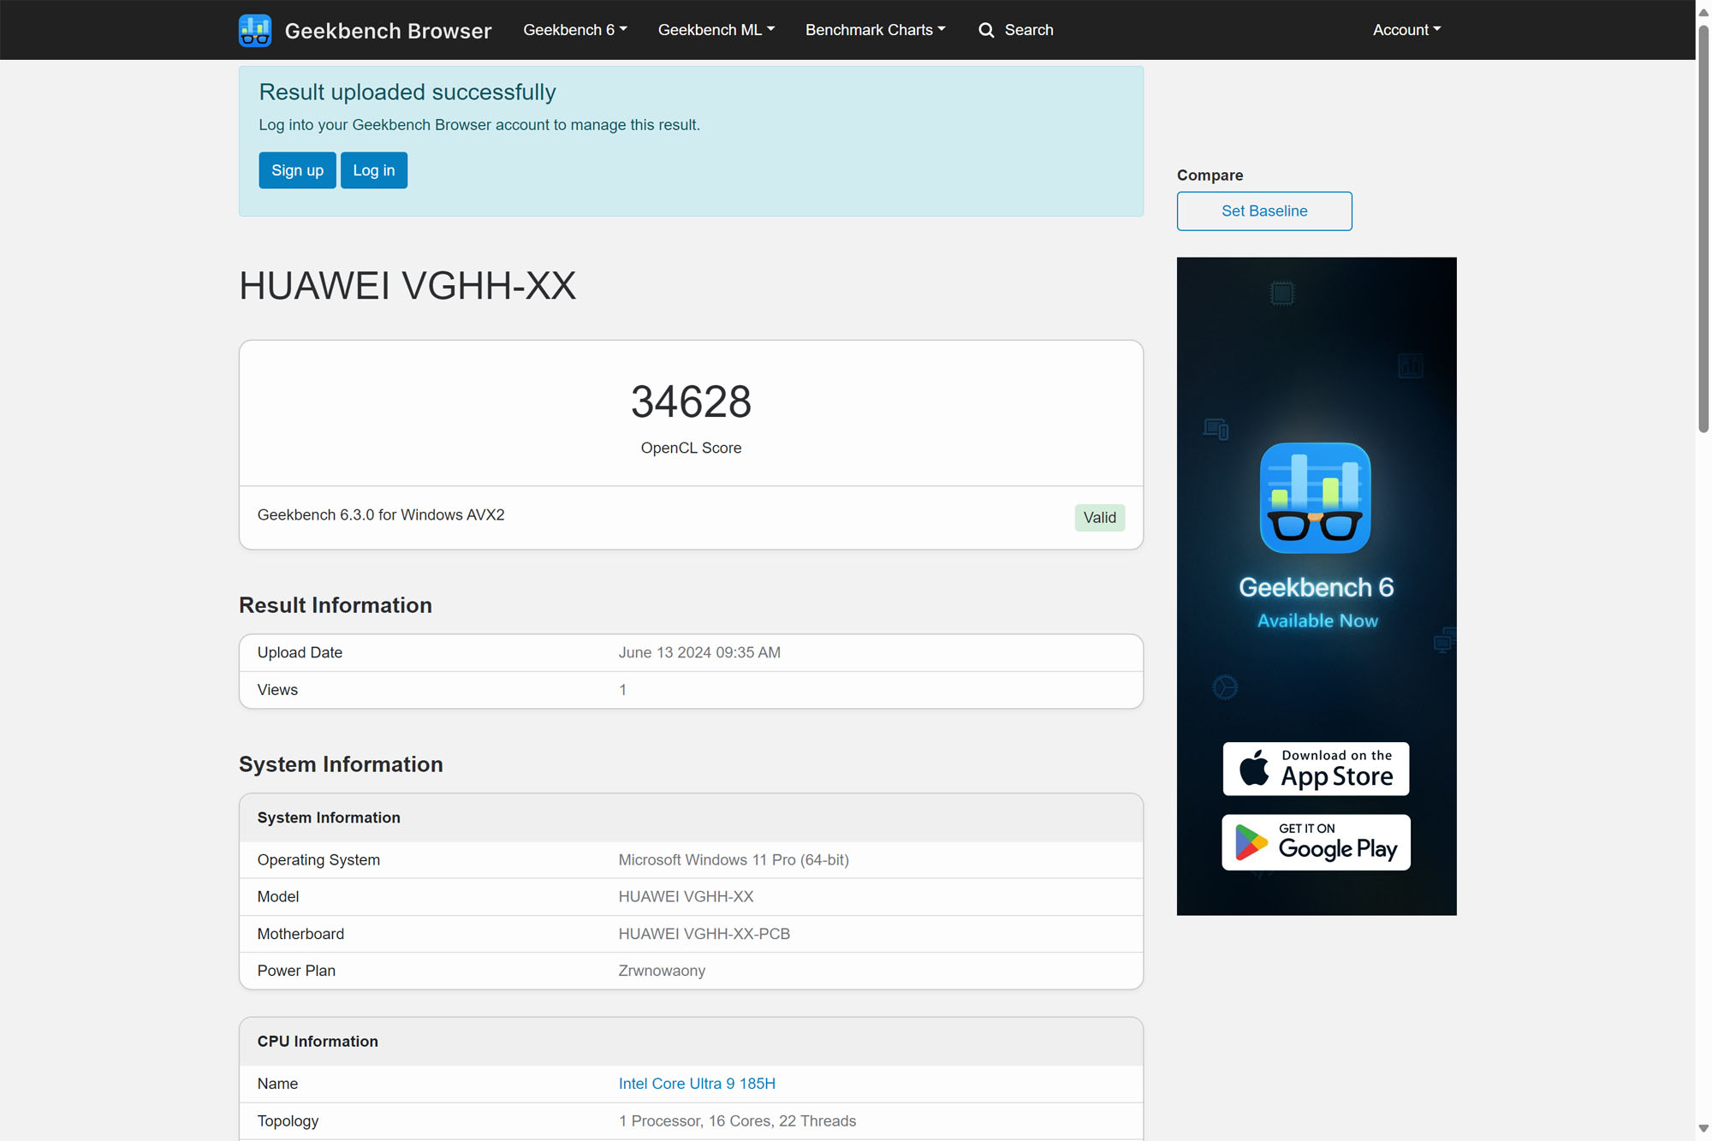1712x1141 pixels.
Task: Click the Compare sidebar label
Action: point(1210,175)
